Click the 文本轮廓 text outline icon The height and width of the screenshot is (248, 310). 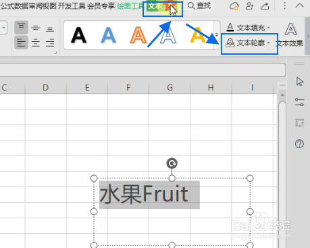tap(230, 43)
